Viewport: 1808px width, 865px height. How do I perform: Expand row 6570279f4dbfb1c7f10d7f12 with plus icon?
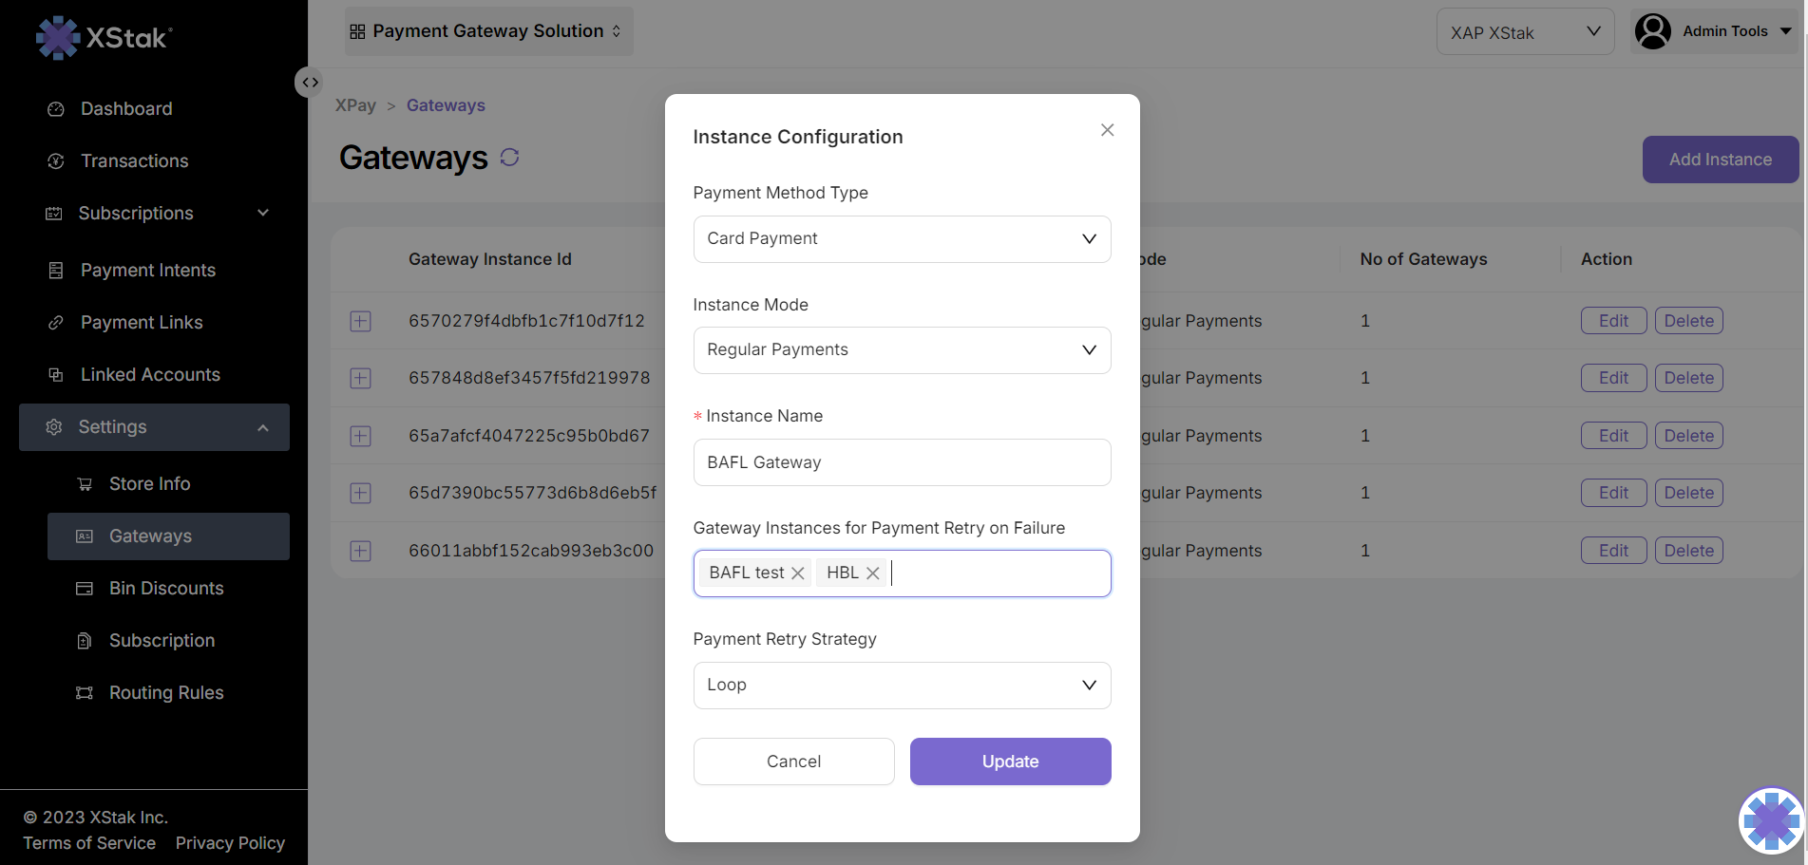[x=361, y=322]
